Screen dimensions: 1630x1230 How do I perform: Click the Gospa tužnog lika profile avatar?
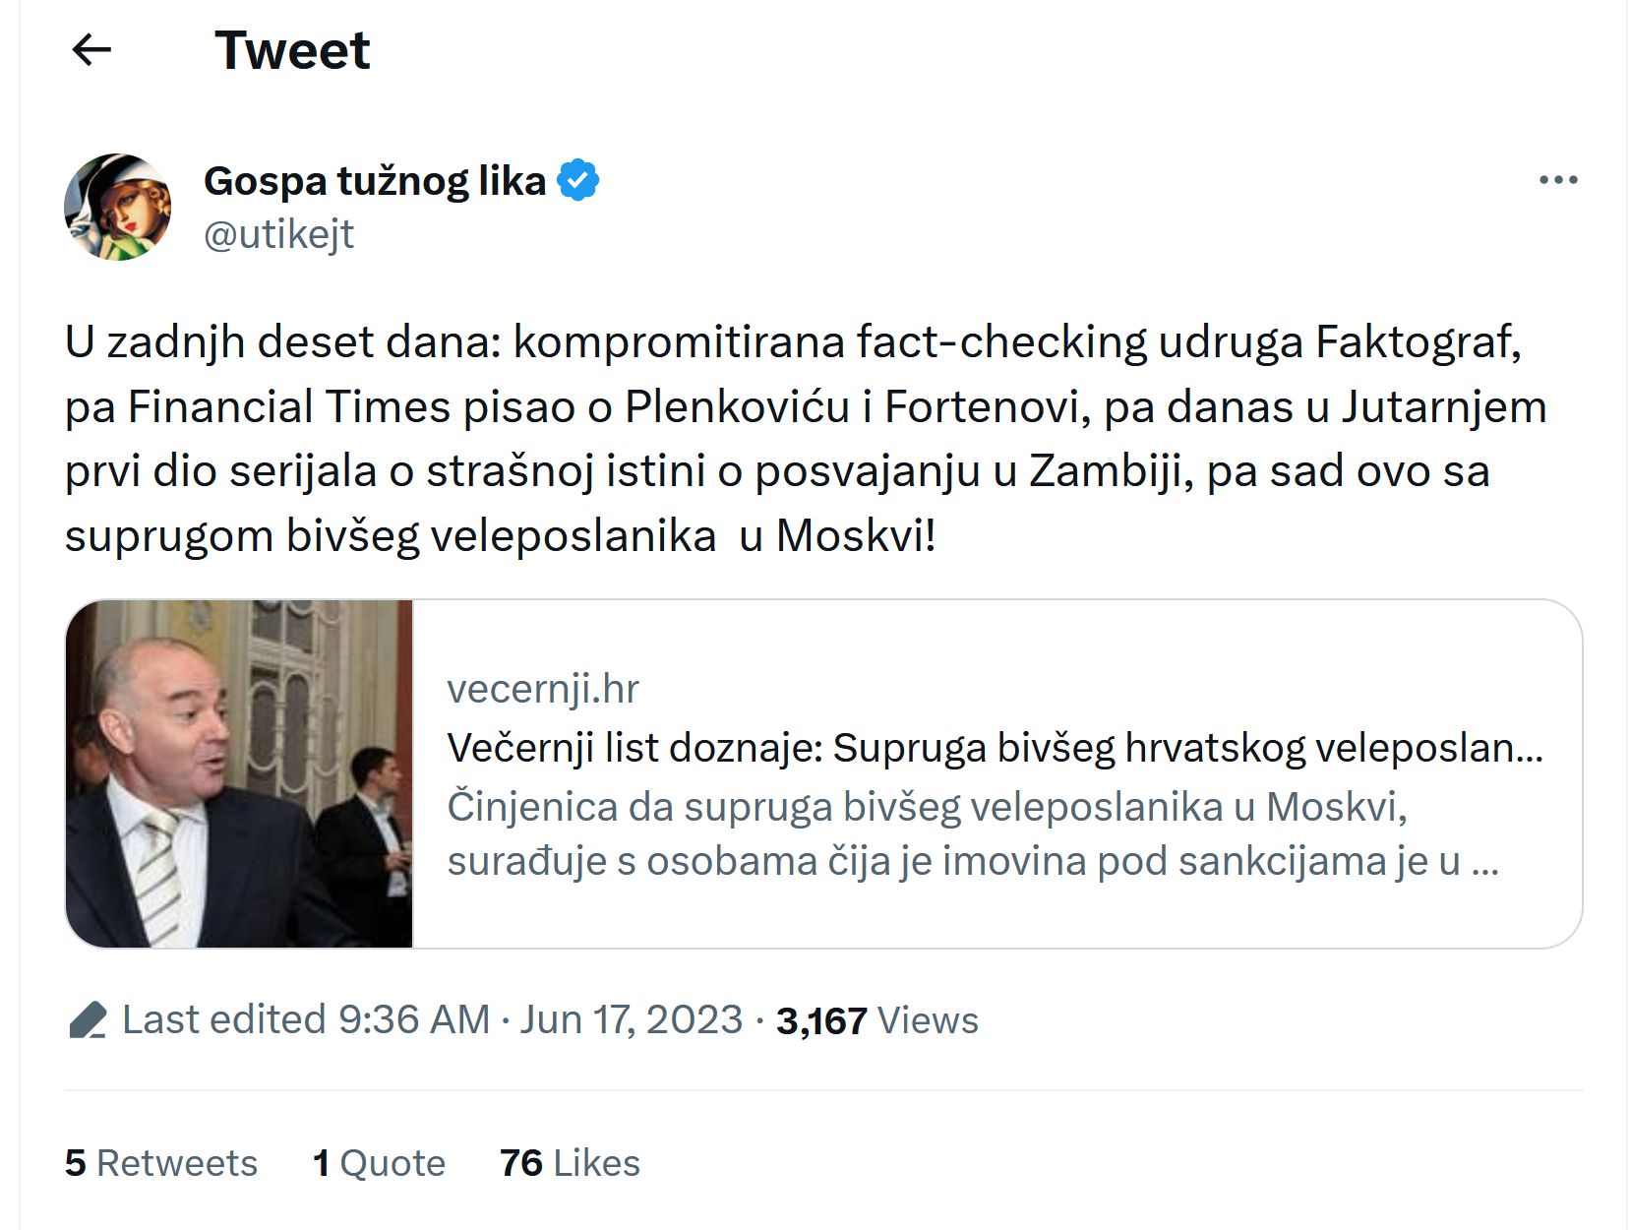click(x=118, y=207)
